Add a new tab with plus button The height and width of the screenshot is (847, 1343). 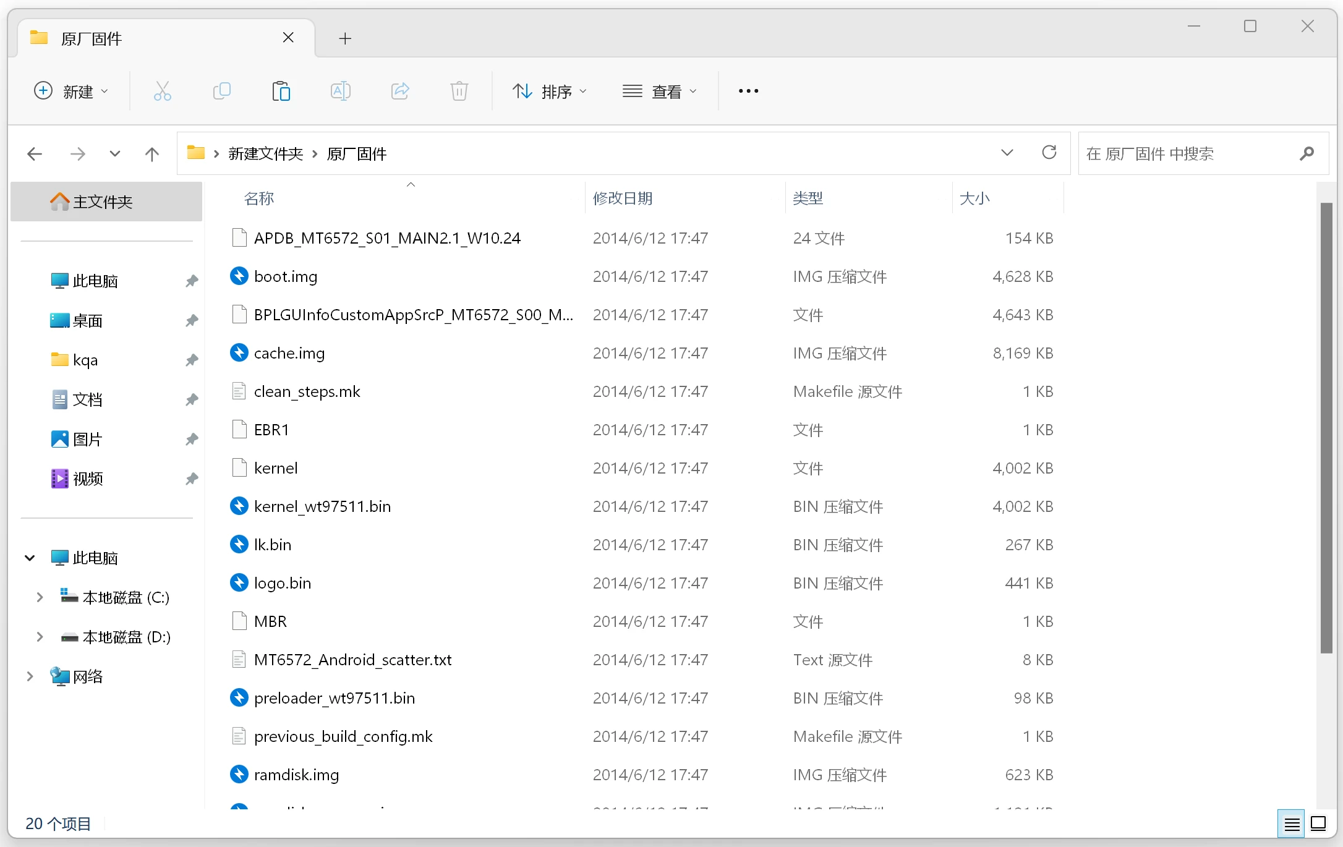pos(345,38)
